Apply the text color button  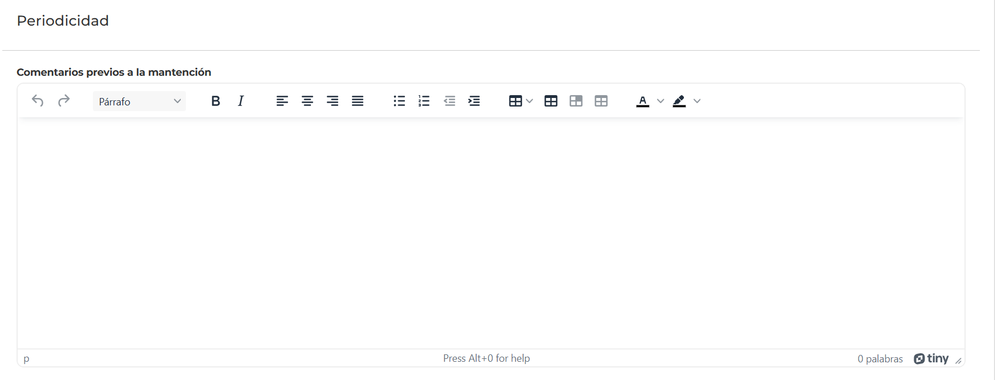tap(643, 101)
